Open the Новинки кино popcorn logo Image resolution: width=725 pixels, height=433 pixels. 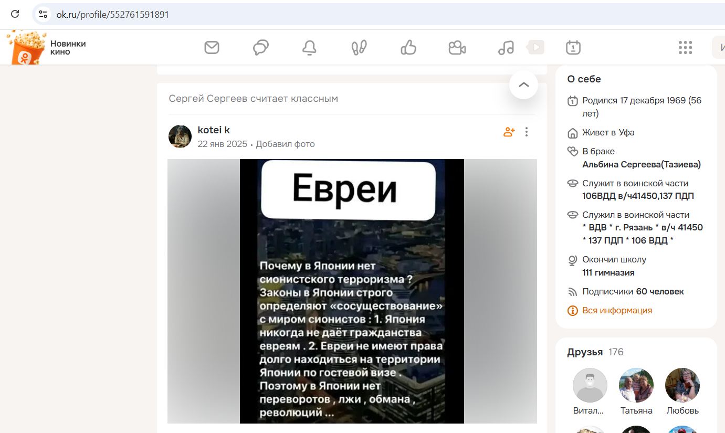click(26, 48)
